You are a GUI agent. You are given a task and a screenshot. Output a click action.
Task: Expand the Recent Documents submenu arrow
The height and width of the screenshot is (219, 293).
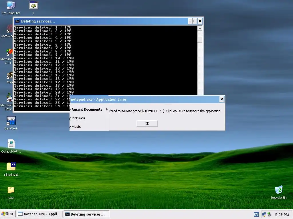point(107,109)
